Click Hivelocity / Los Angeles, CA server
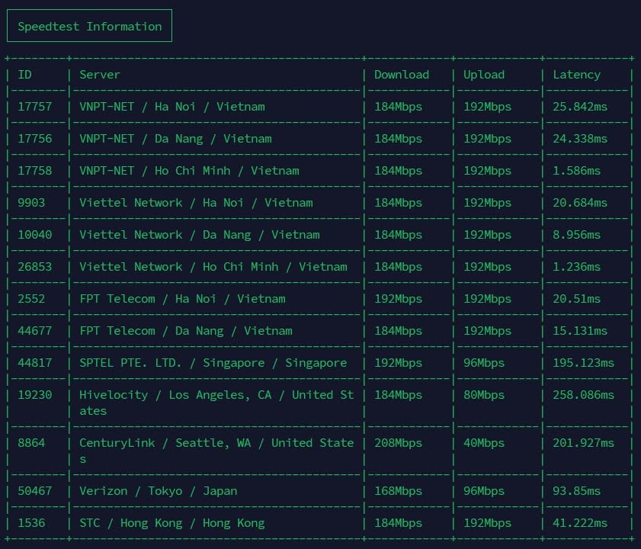The image size is (641, 549). tap(216, 403)
